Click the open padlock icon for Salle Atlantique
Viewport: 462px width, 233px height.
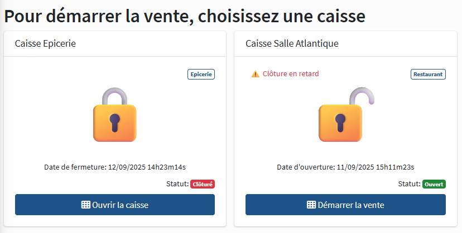pos(343,116)
